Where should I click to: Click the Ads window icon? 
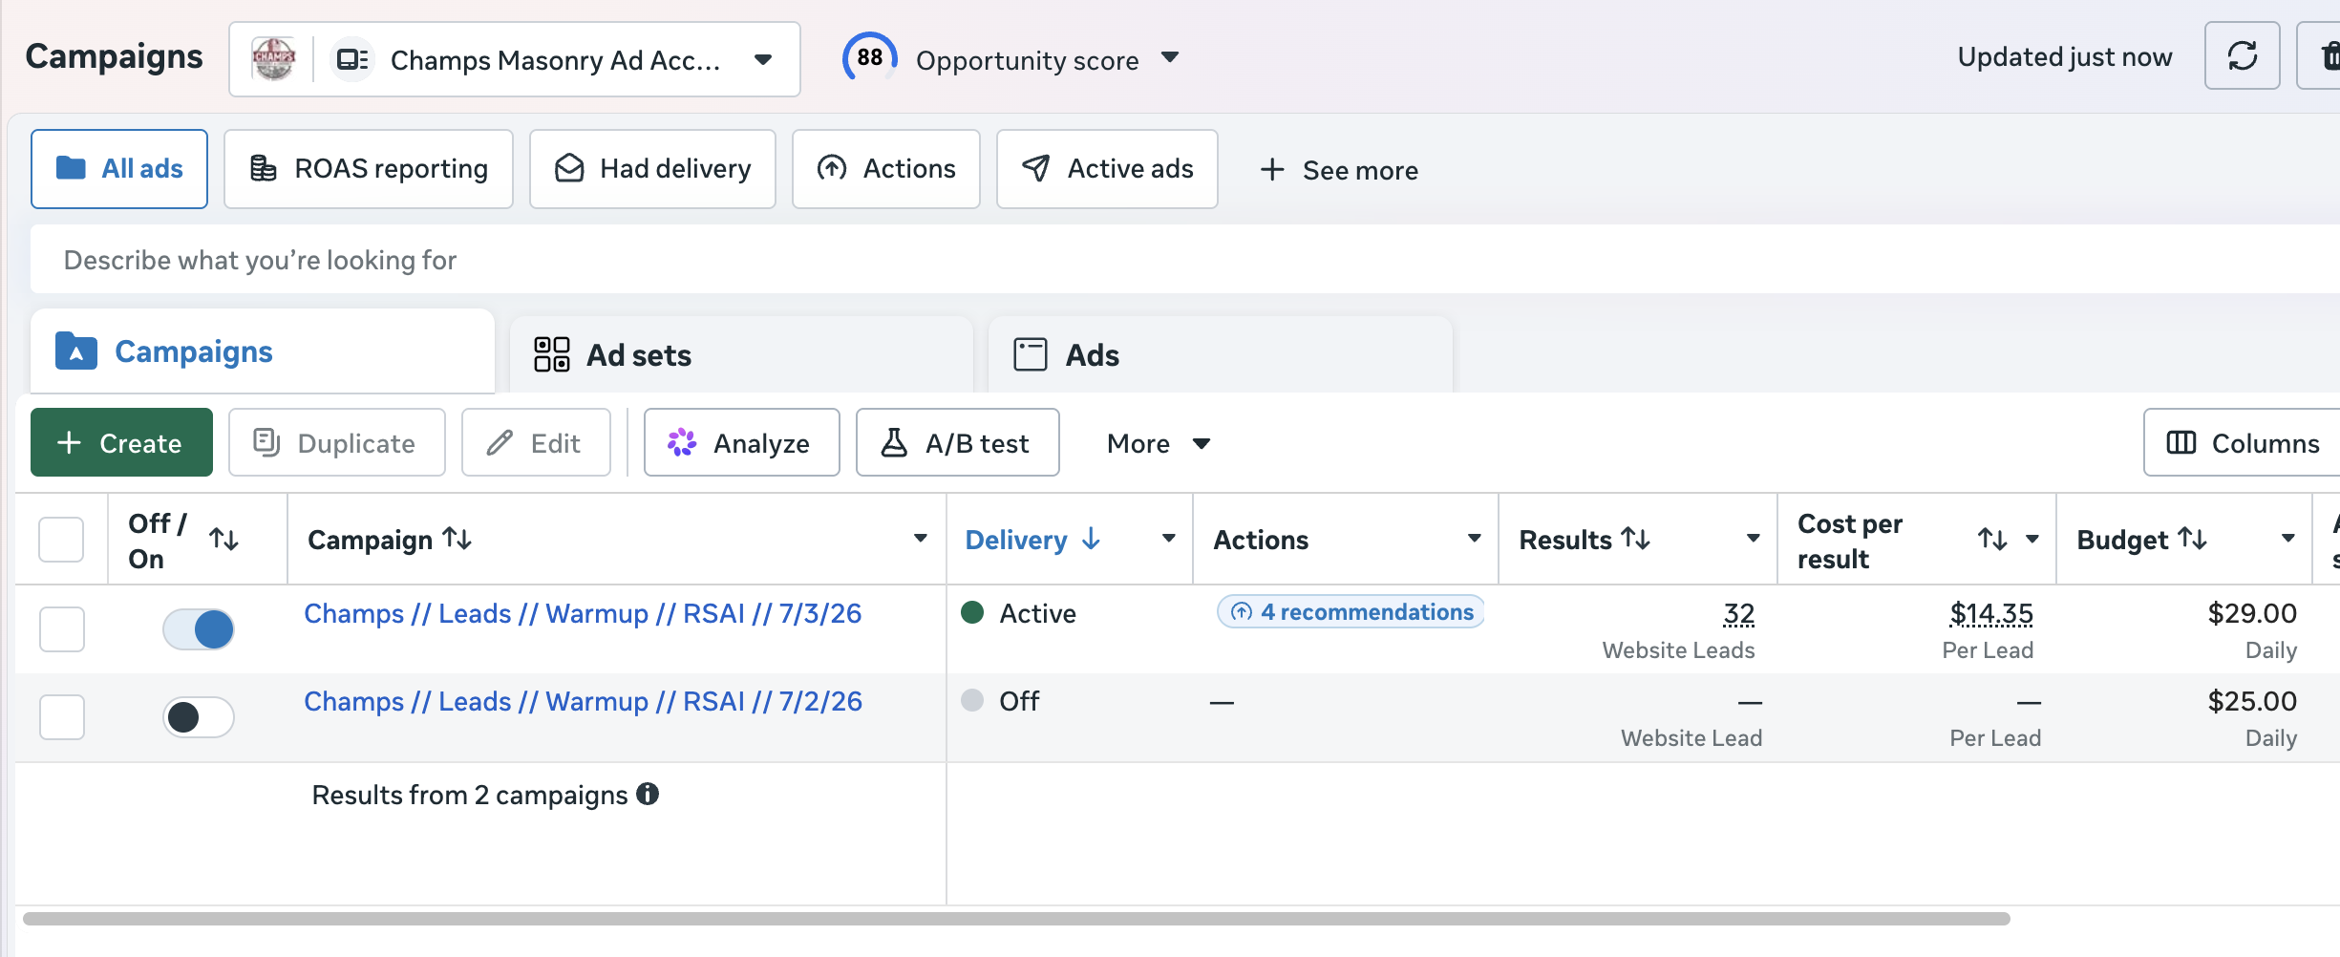tap(1031, 354)
